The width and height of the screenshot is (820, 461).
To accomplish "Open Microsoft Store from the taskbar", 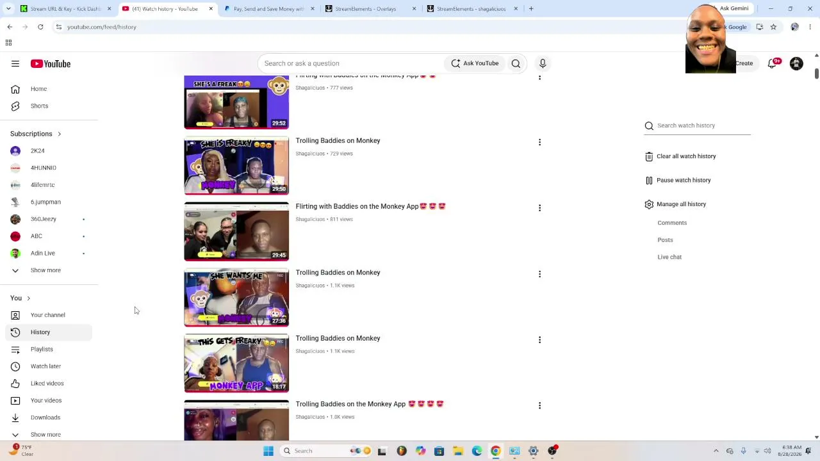I will 439,451.
